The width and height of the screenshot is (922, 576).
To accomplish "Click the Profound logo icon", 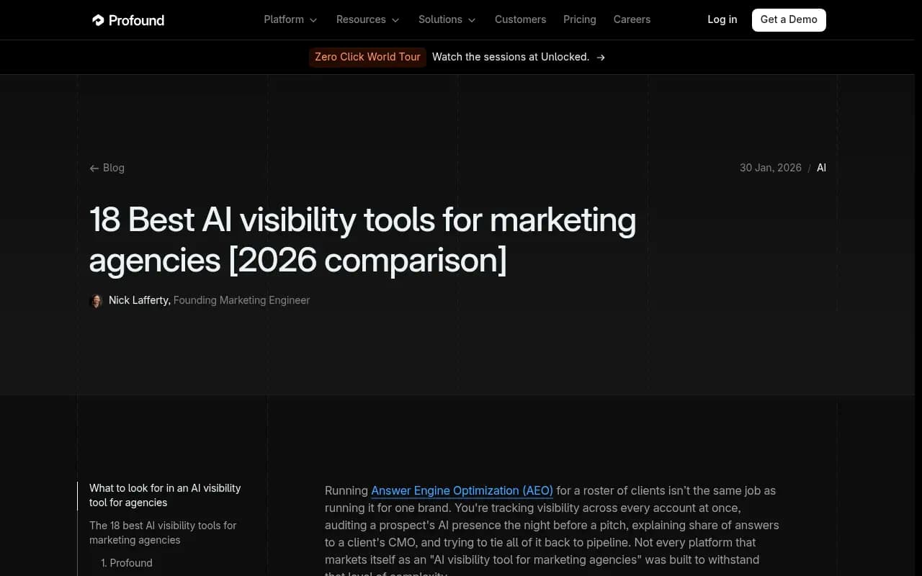I will 99,20.
